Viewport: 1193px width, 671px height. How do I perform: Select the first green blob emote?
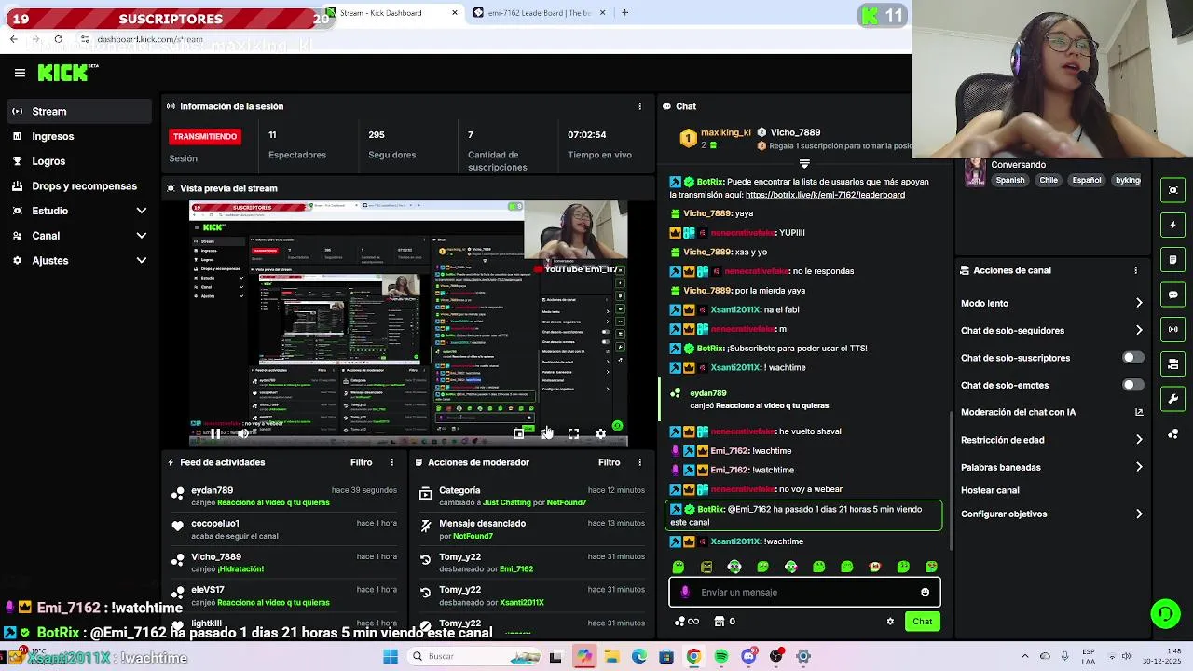pos(679,567)
